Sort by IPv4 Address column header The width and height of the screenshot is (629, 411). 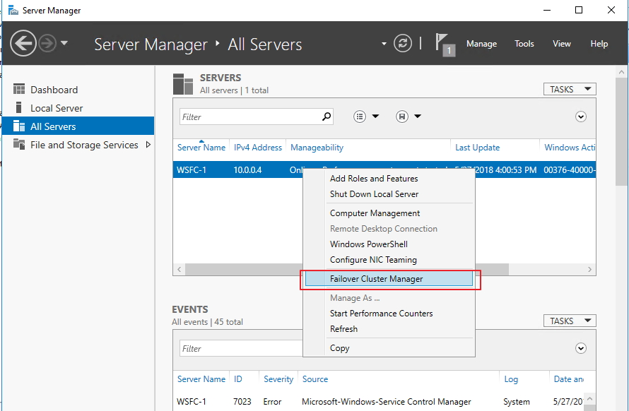258,148
